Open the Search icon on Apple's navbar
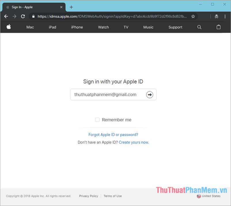Screen dimensions: 231x206 tap(199, 27)
